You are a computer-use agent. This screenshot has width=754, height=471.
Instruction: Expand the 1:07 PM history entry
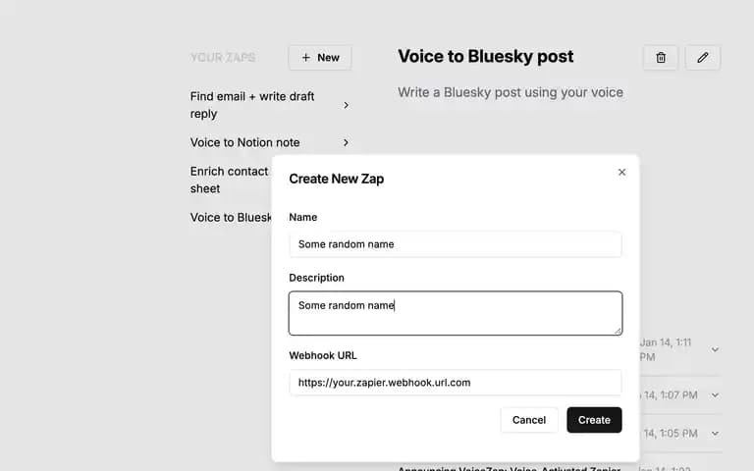[715, 395]
